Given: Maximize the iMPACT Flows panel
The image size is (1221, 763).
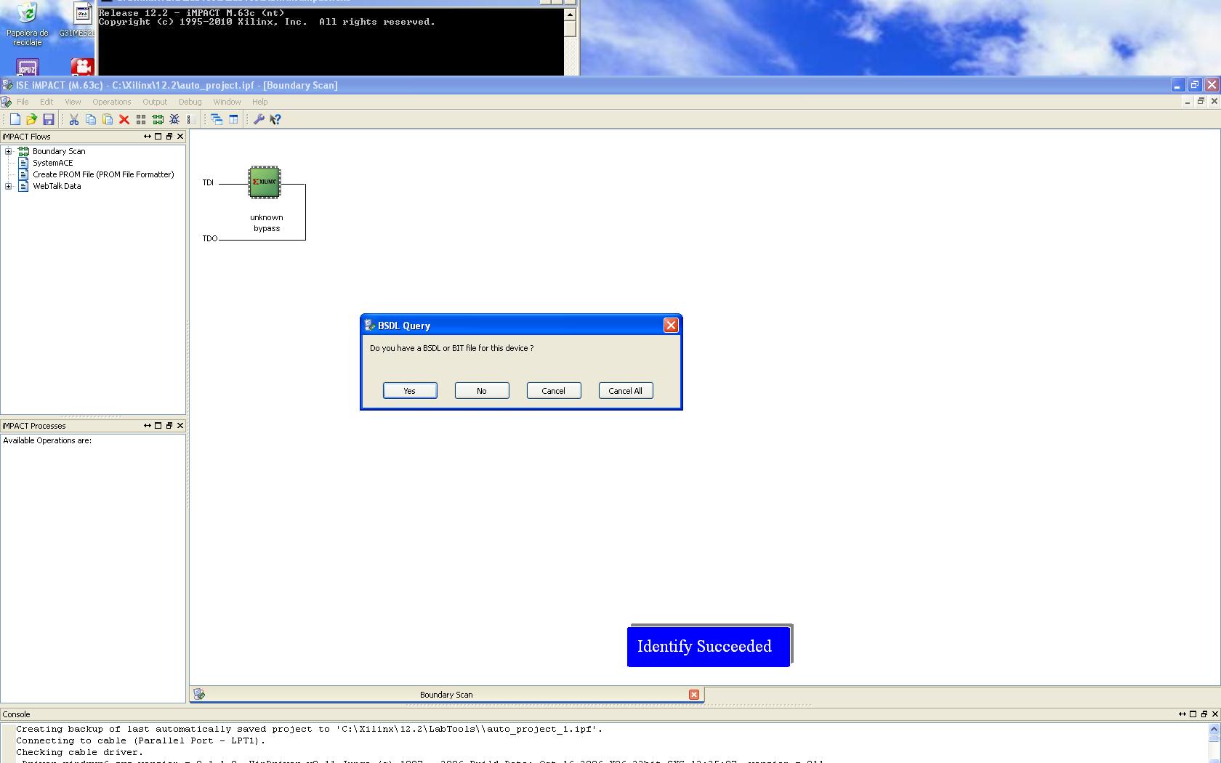Looking at the screenshot, I should [x=158, y=137].
